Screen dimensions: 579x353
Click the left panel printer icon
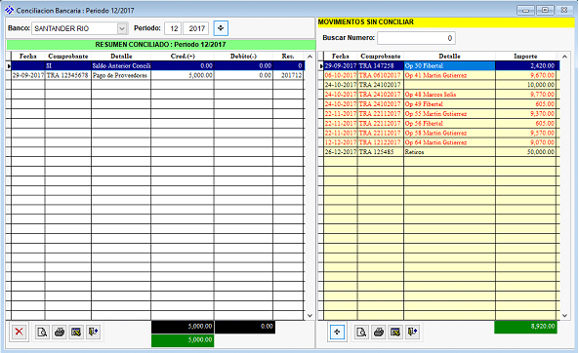(60, 332)
